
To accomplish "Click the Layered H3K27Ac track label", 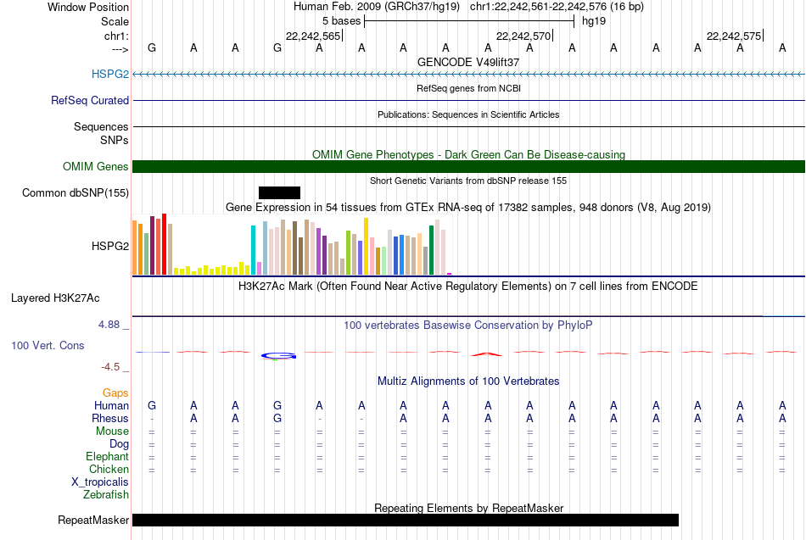I will click(55, 298).
